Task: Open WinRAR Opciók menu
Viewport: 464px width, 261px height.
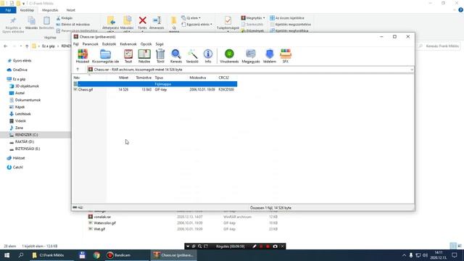Action: tap(146, 44)
